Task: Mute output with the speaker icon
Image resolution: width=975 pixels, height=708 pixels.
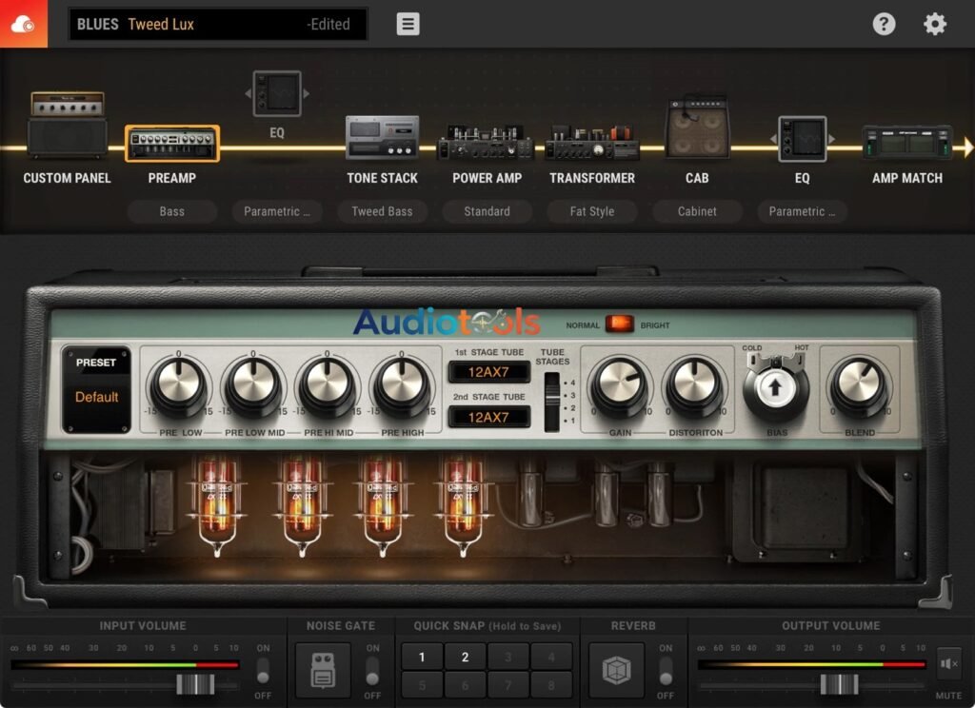Action: pos(948,663)
